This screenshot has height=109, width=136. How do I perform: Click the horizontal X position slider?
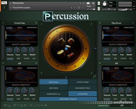tap(66, 77)
